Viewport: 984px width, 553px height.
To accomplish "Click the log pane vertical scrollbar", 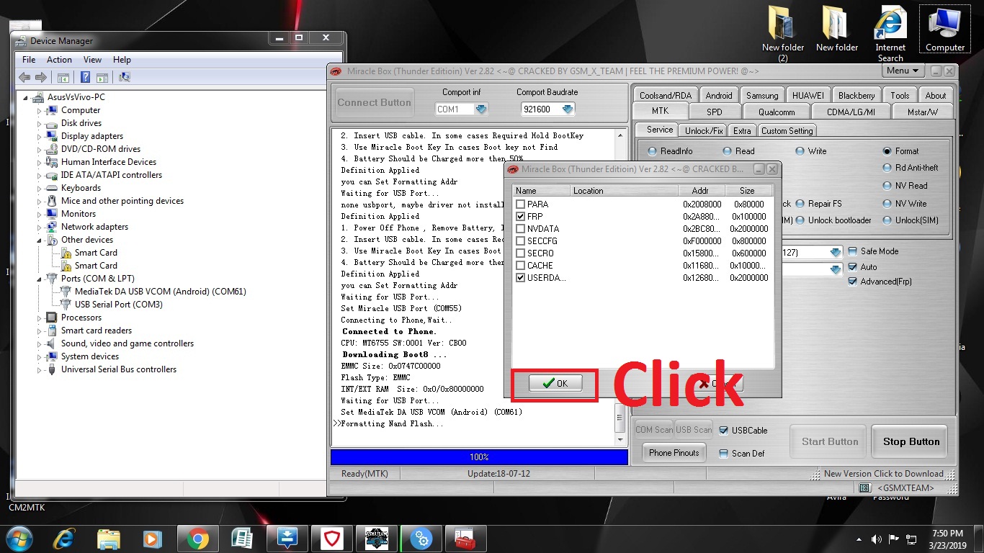I will (621, 287).
